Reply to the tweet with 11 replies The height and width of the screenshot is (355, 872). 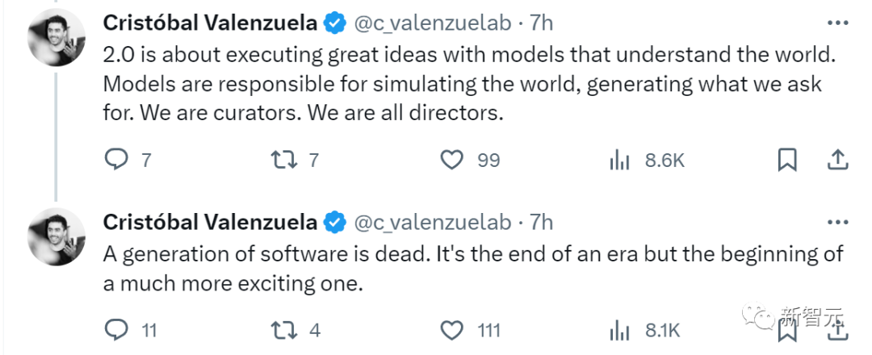tap(118, 329)
